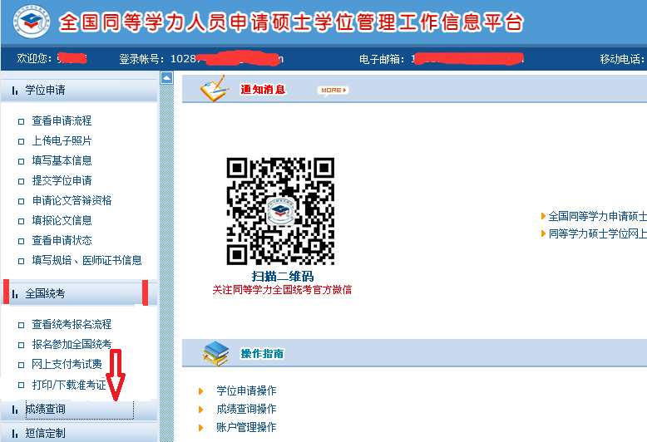
Task: Open 提交学位申请 link
Action: pyautogui.click(x=62, y=180)
